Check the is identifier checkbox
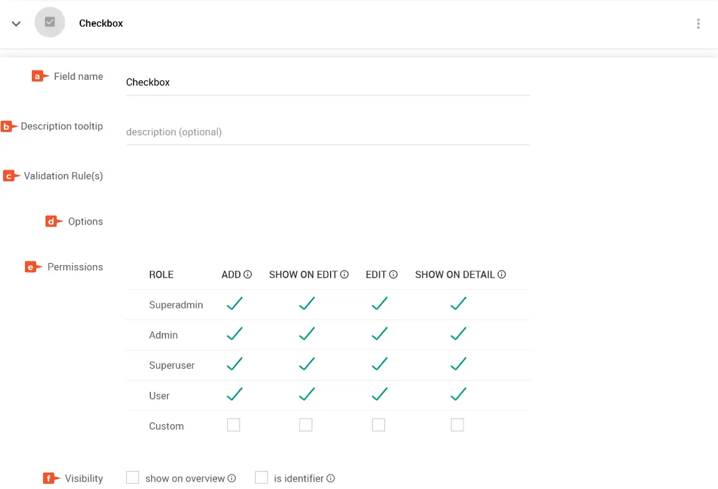Image resolution: width=718 pixels, height=489 pixels. point(261,478)
